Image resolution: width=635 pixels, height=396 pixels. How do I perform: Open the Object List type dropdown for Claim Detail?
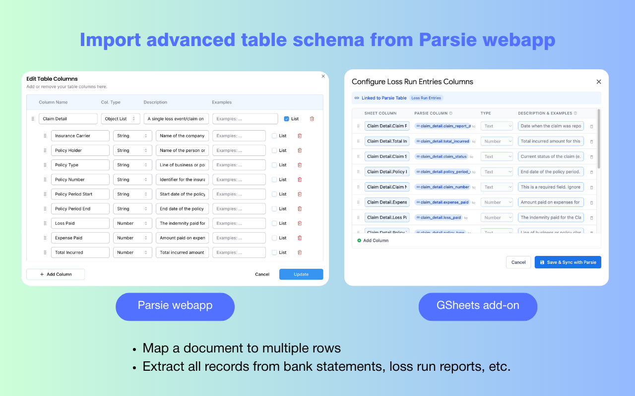click(121, 119)
